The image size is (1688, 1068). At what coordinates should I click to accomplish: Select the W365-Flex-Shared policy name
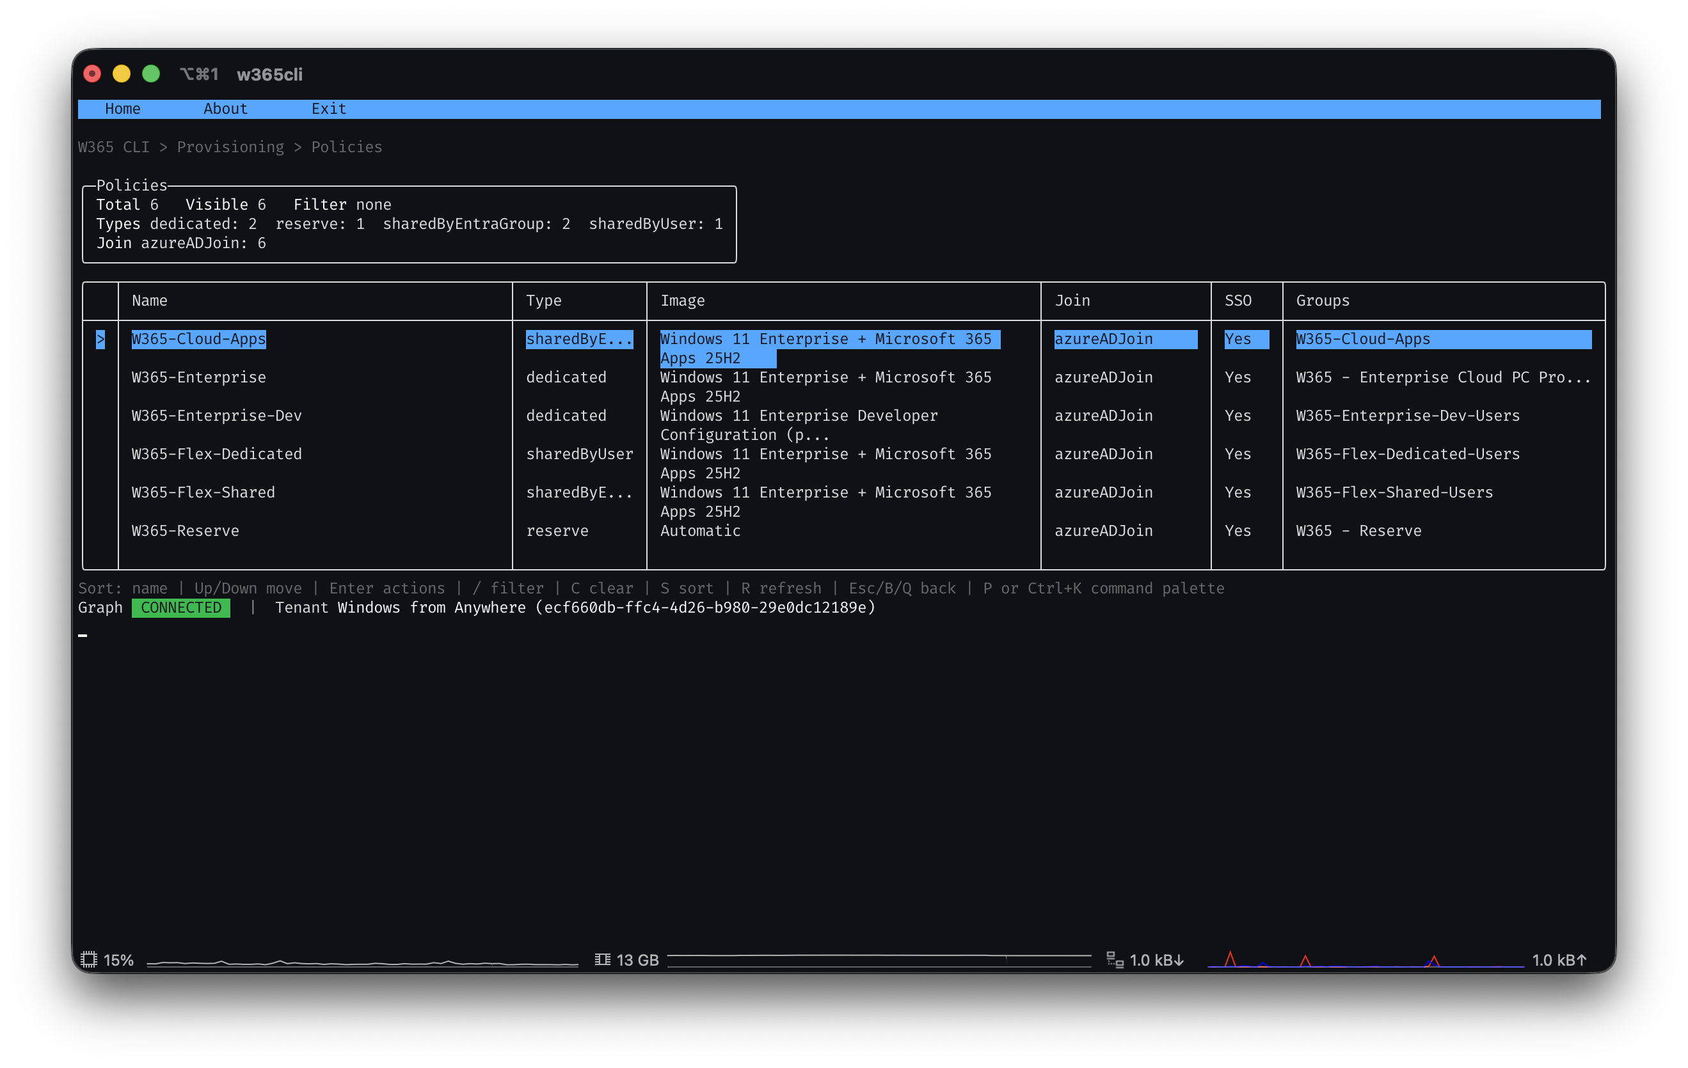tap(203, 492)
